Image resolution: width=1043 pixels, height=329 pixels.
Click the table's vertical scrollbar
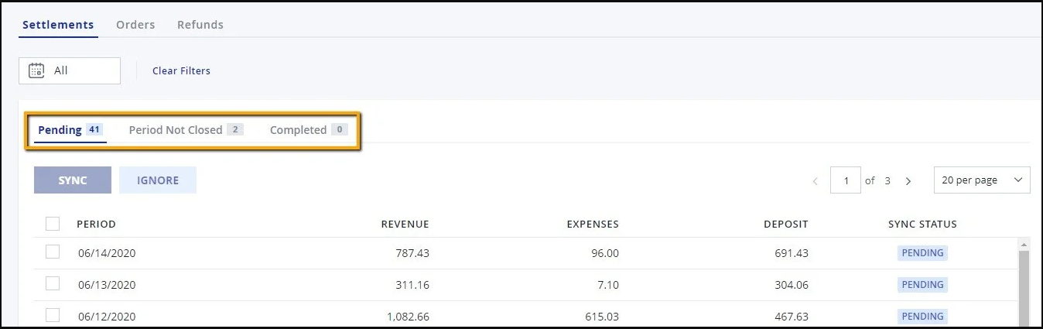tap(1024, 286)
